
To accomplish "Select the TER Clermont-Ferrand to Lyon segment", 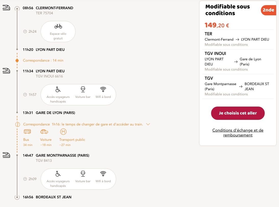I will (x=237, y=39).
